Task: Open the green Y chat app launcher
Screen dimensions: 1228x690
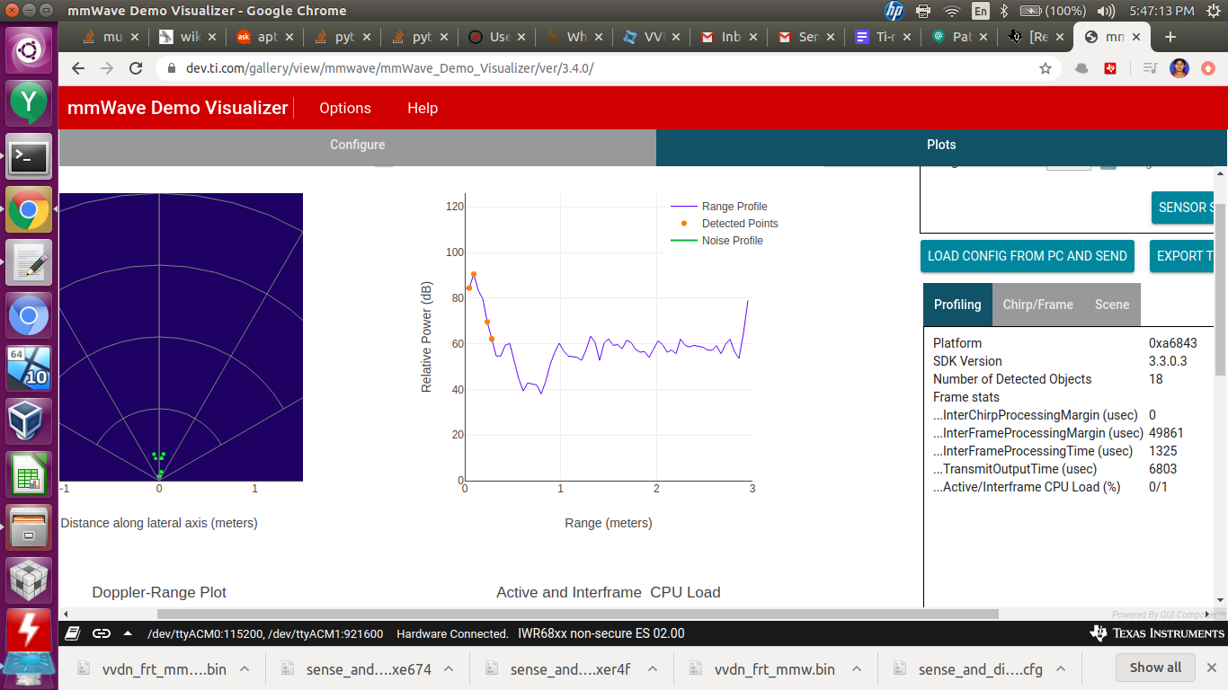Action: click(x=30, y=103)
